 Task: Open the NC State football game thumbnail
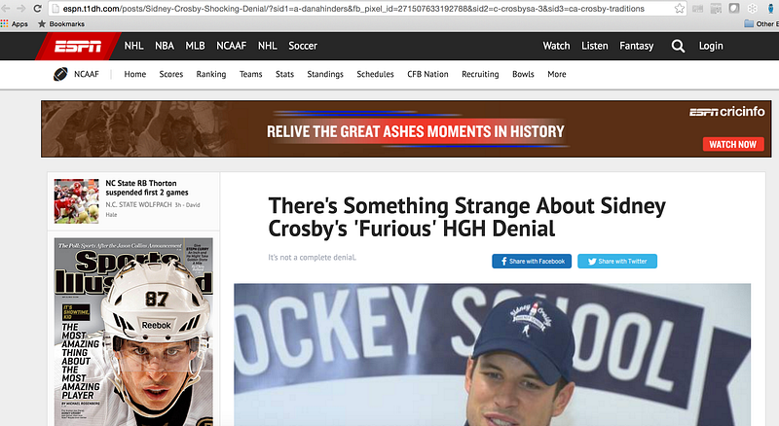(77, 201)
